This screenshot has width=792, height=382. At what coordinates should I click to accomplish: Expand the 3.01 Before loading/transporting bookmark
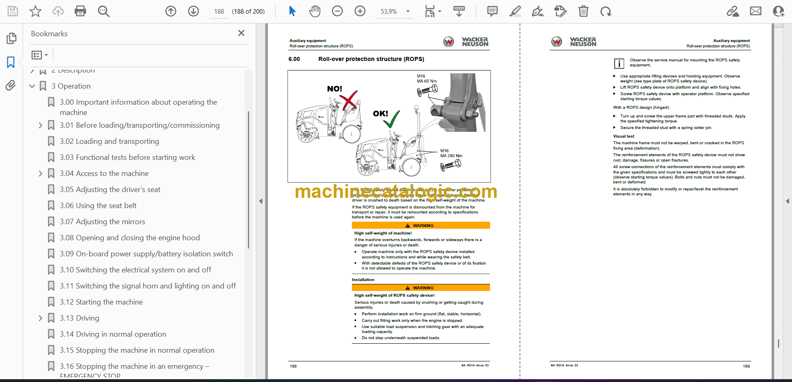click(40, 125)
